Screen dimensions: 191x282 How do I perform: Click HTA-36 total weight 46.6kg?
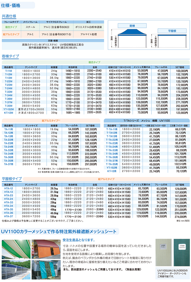(54, 213)
